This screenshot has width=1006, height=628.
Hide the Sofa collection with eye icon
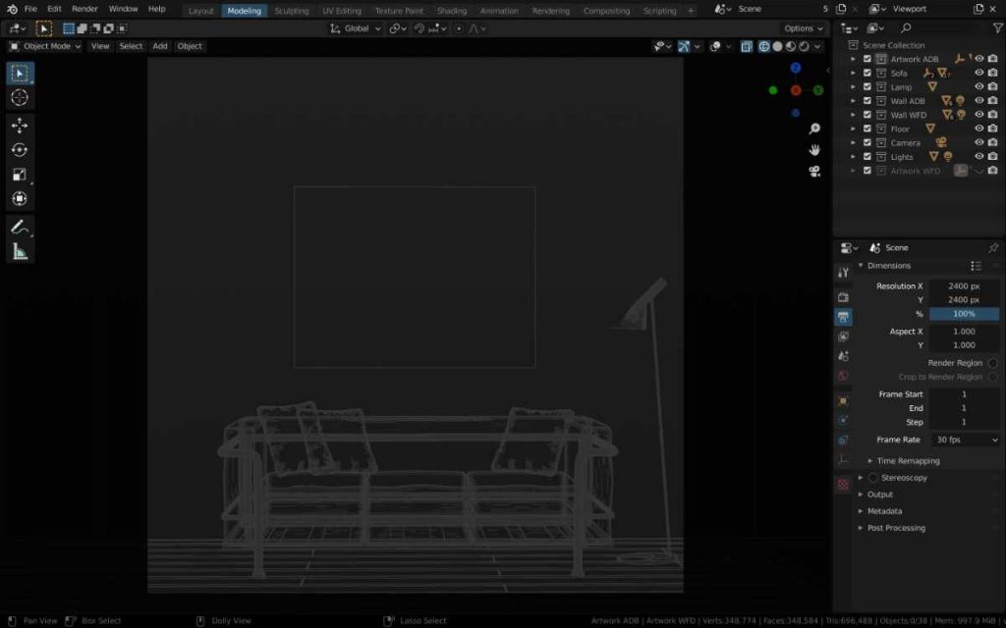[x=978, y=73]
